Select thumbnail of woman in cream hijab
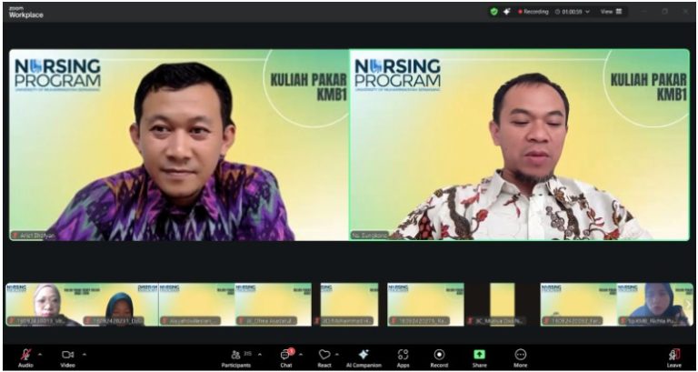Screen dimensions: 698x372 coord(44,305)
